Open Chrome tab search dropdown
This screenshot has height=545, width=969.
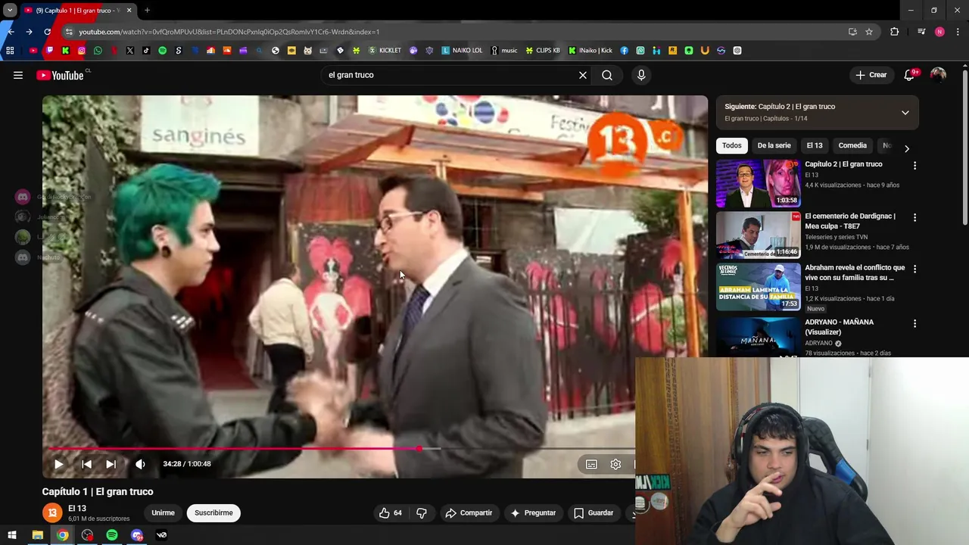pos(10,11)
